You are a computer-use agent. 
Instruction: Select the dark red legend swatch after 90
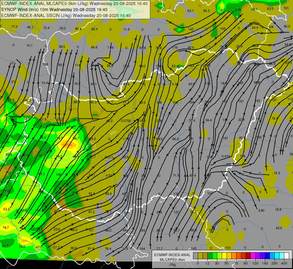tap(248, 256)
